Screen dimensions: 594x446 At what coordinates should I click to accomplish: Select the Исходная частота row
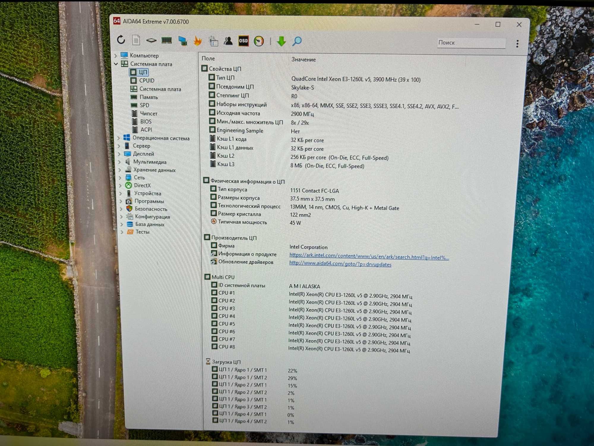[261, 113]
